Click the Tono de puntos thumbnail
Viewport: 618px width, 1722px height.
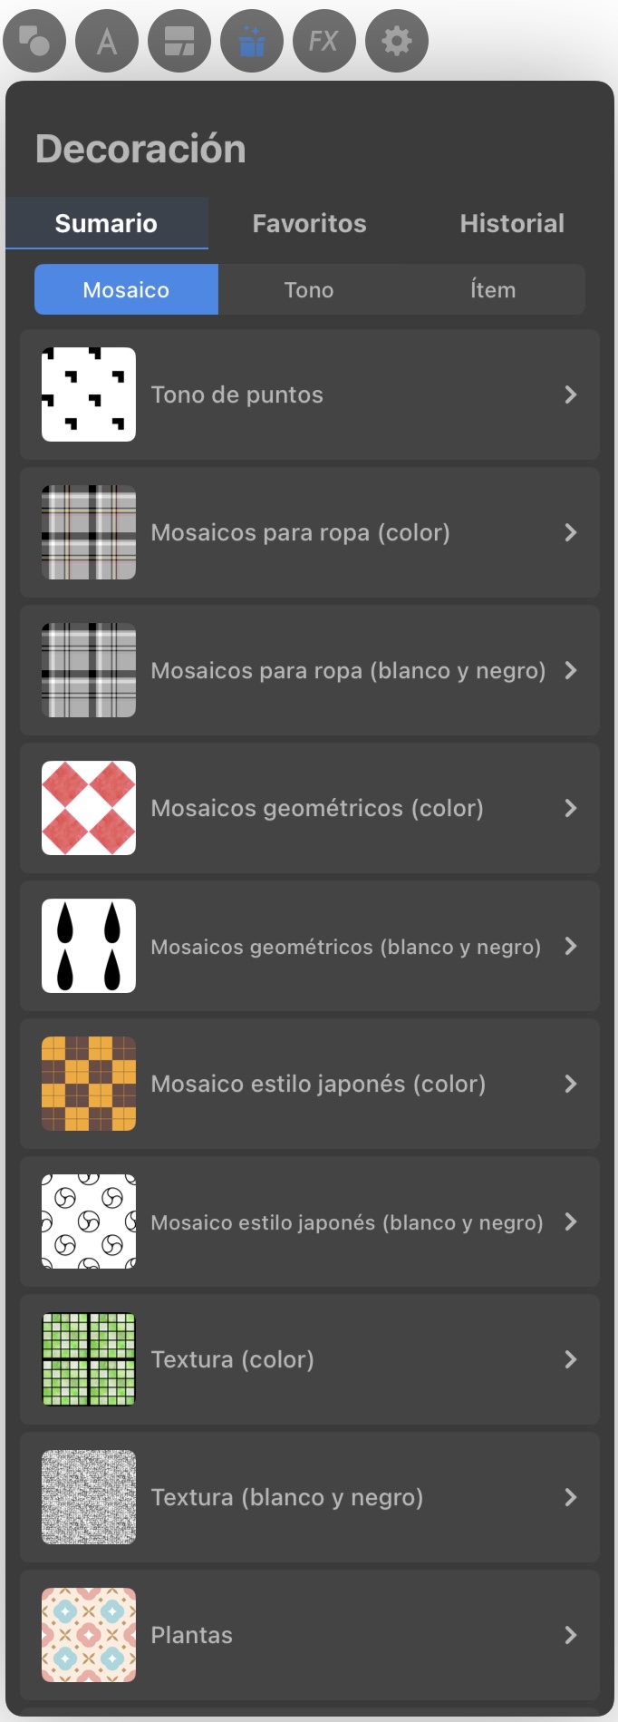pyautogui.click(x=89, y=394)
